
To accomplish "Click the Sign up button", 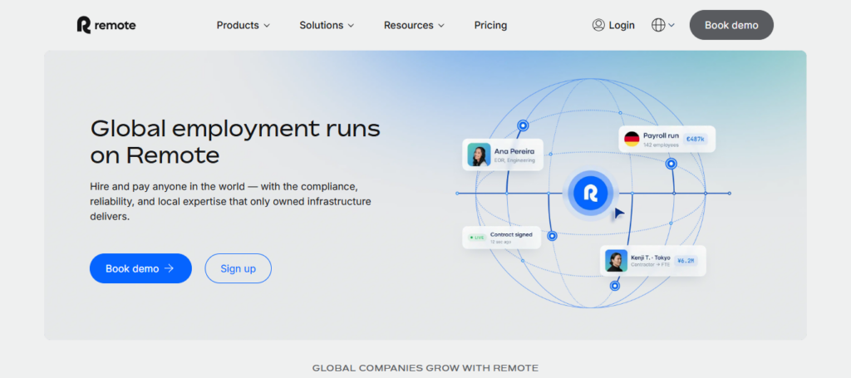I will 238,268.
